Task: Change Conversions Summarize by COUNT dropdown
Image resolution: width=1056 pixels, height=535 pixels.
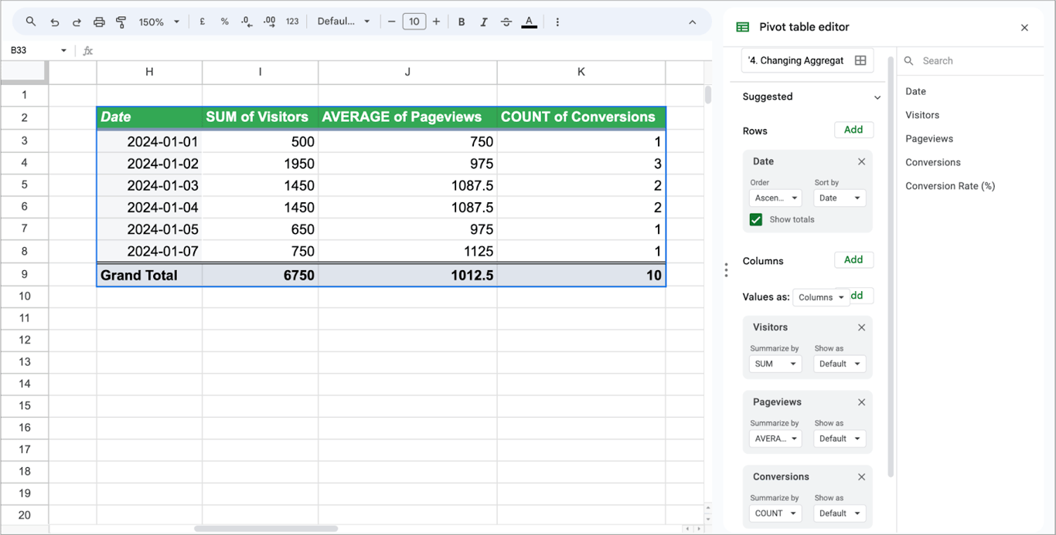Action: click(775, 513)
